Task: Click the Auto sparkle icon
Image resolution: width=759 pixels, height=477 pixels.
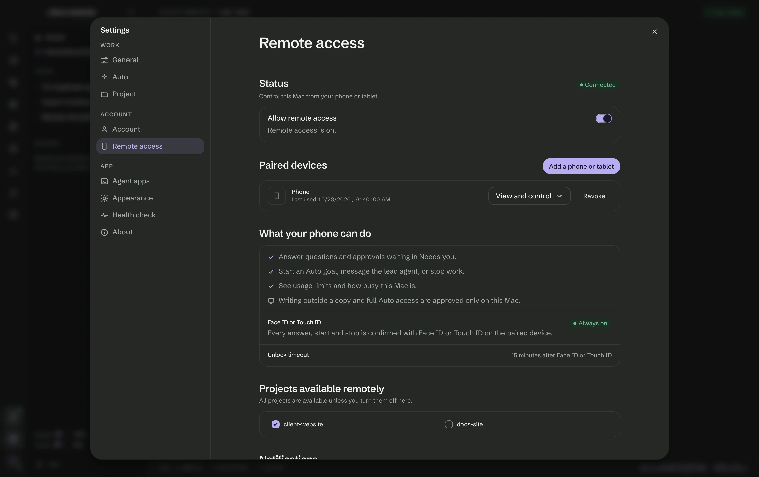Action: tap(104, 77)
